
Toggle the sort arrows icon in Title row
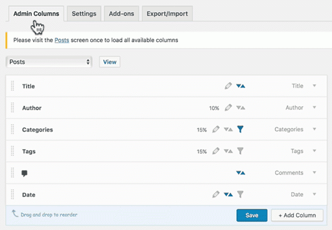(240, 86)
